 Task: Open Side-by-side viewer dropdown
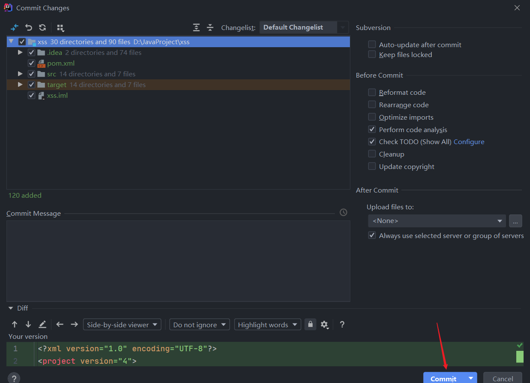point(122,325)
